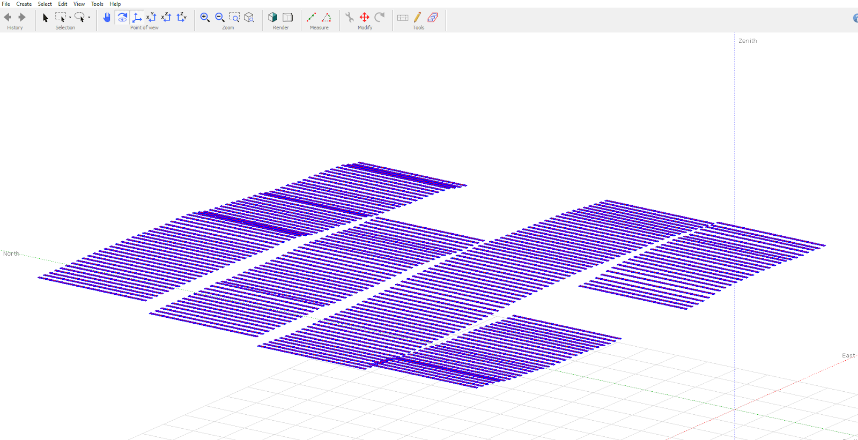This screenshot has width=858, height=440.
Task: Set the XZ plane view
Action: pyautogui.click(x=166, y=17)
